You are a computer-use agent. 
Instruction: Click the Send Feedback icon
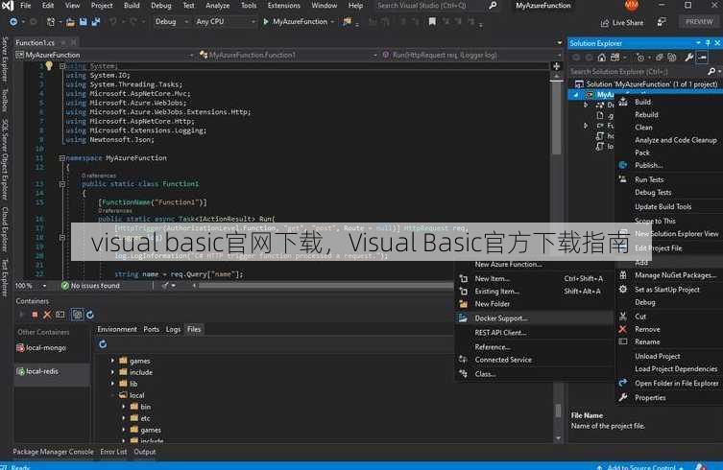pyautogui.click(x=662, y=22)
